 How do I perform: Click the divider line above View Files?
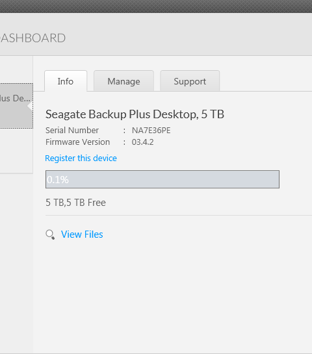[x=179, y=216]
